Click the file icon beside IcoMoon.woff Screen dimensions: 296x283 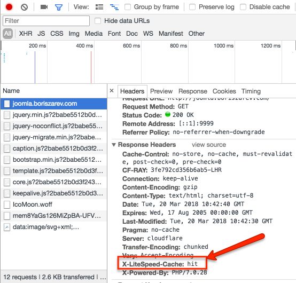[x=7, y=205]
